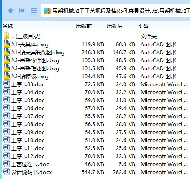Click the 60.3 KB compressed size value
Viewport: 190px width, 179px height.
[x=125, y=44]
